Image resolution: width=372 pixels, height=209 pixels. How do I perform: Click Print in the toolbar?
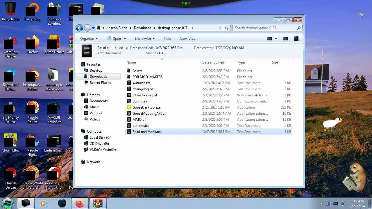167,39
